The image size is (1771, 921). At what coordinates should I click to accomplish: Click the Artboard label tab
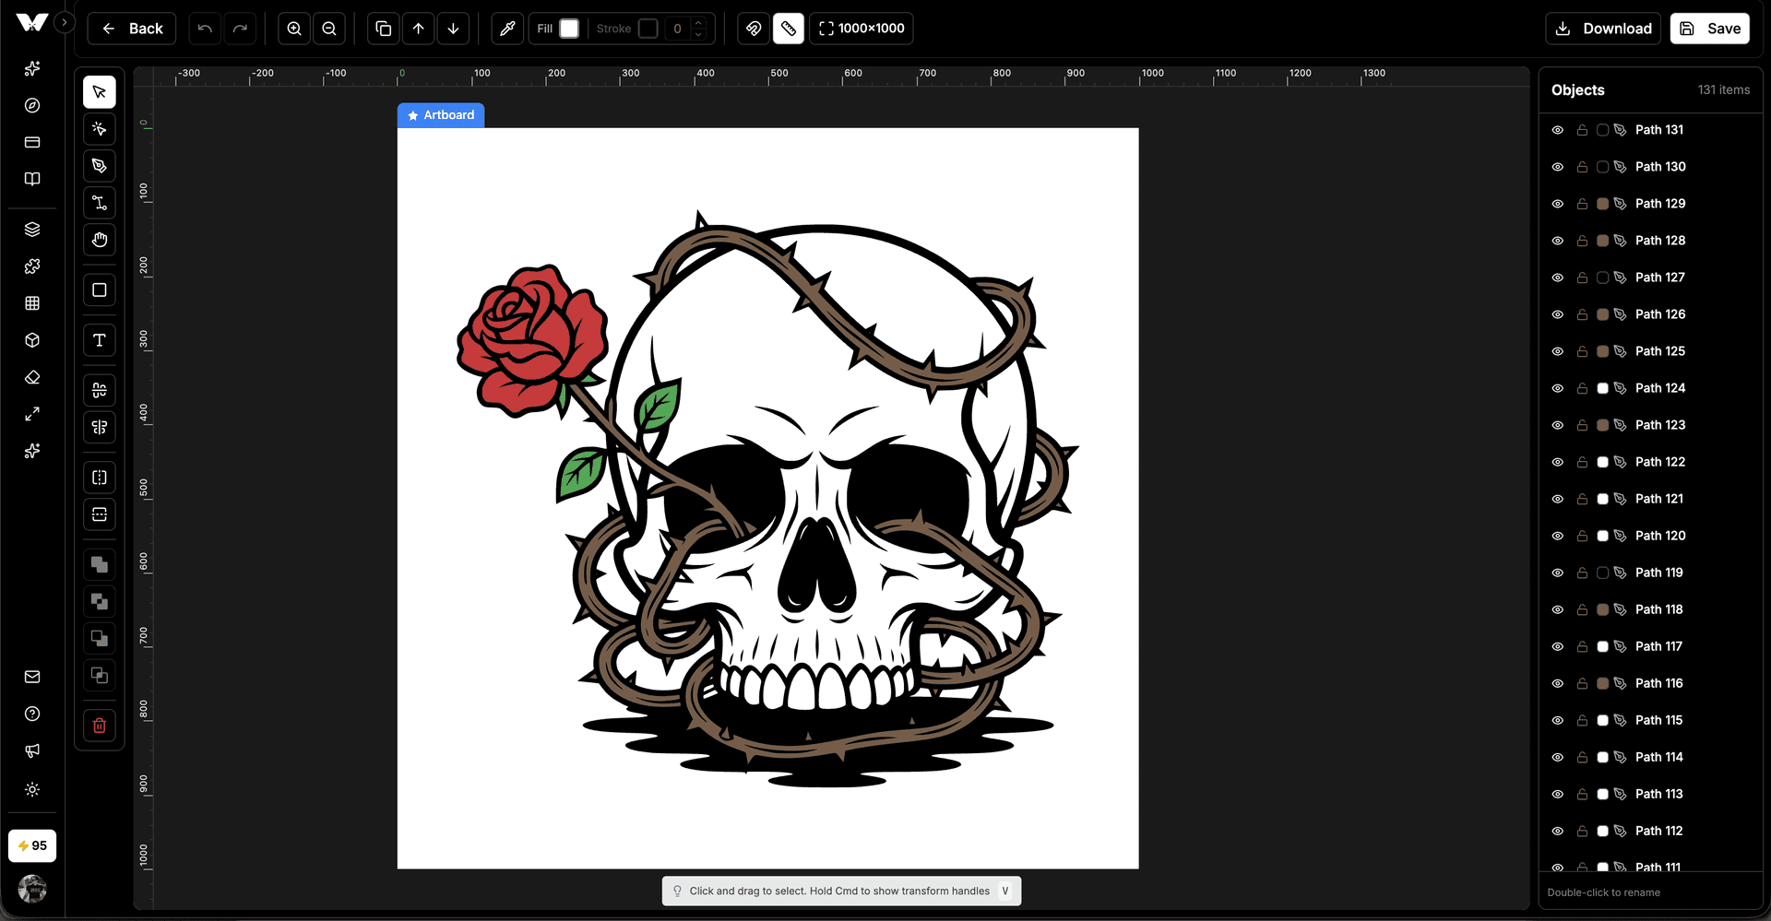pos(441,115)
